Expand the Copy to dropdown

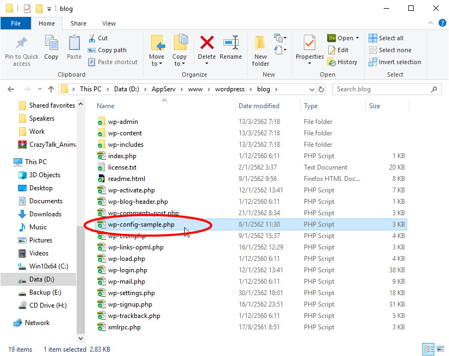click(x=179, y=64)
